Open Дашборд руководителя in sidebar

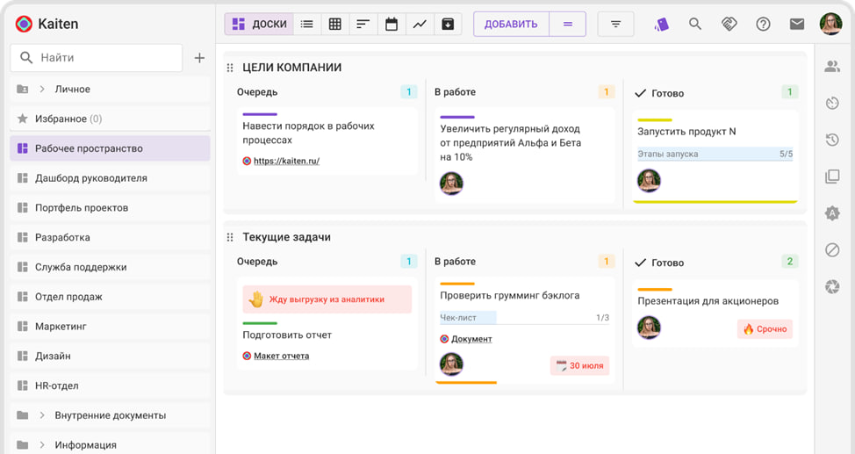[90, 178]
